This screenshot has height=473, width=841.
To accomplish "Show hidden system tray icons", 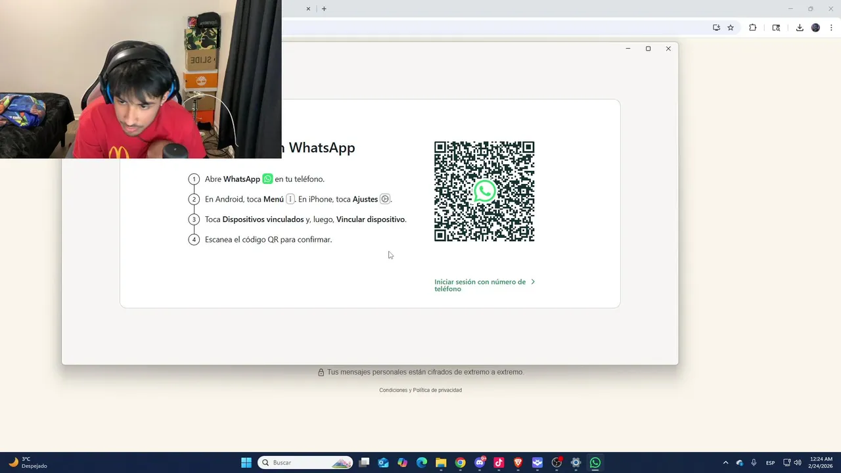I will pos(725,462).
